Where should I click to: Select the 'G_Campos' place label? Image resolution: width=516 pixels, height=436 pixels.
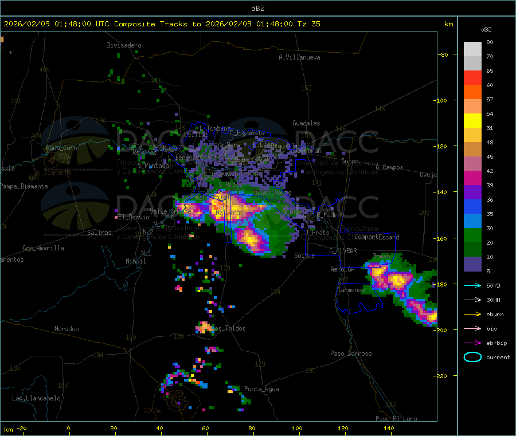pos(389,167)
